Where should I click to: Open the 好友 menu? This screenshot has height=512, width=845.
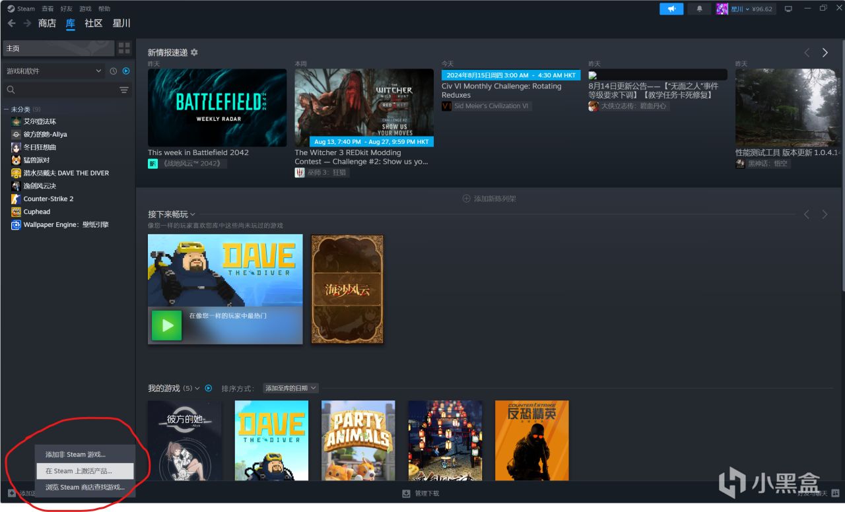67,9
